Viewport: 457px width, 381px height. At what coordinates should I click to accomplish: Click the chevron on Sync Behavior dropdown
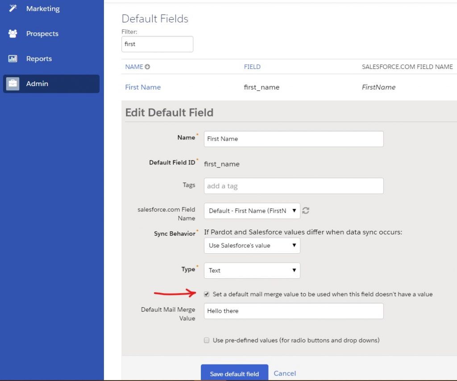(x=294, y=245)
